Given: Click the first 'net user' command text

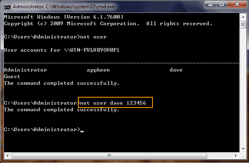Looking at the screenshot, I should point(93,37).
